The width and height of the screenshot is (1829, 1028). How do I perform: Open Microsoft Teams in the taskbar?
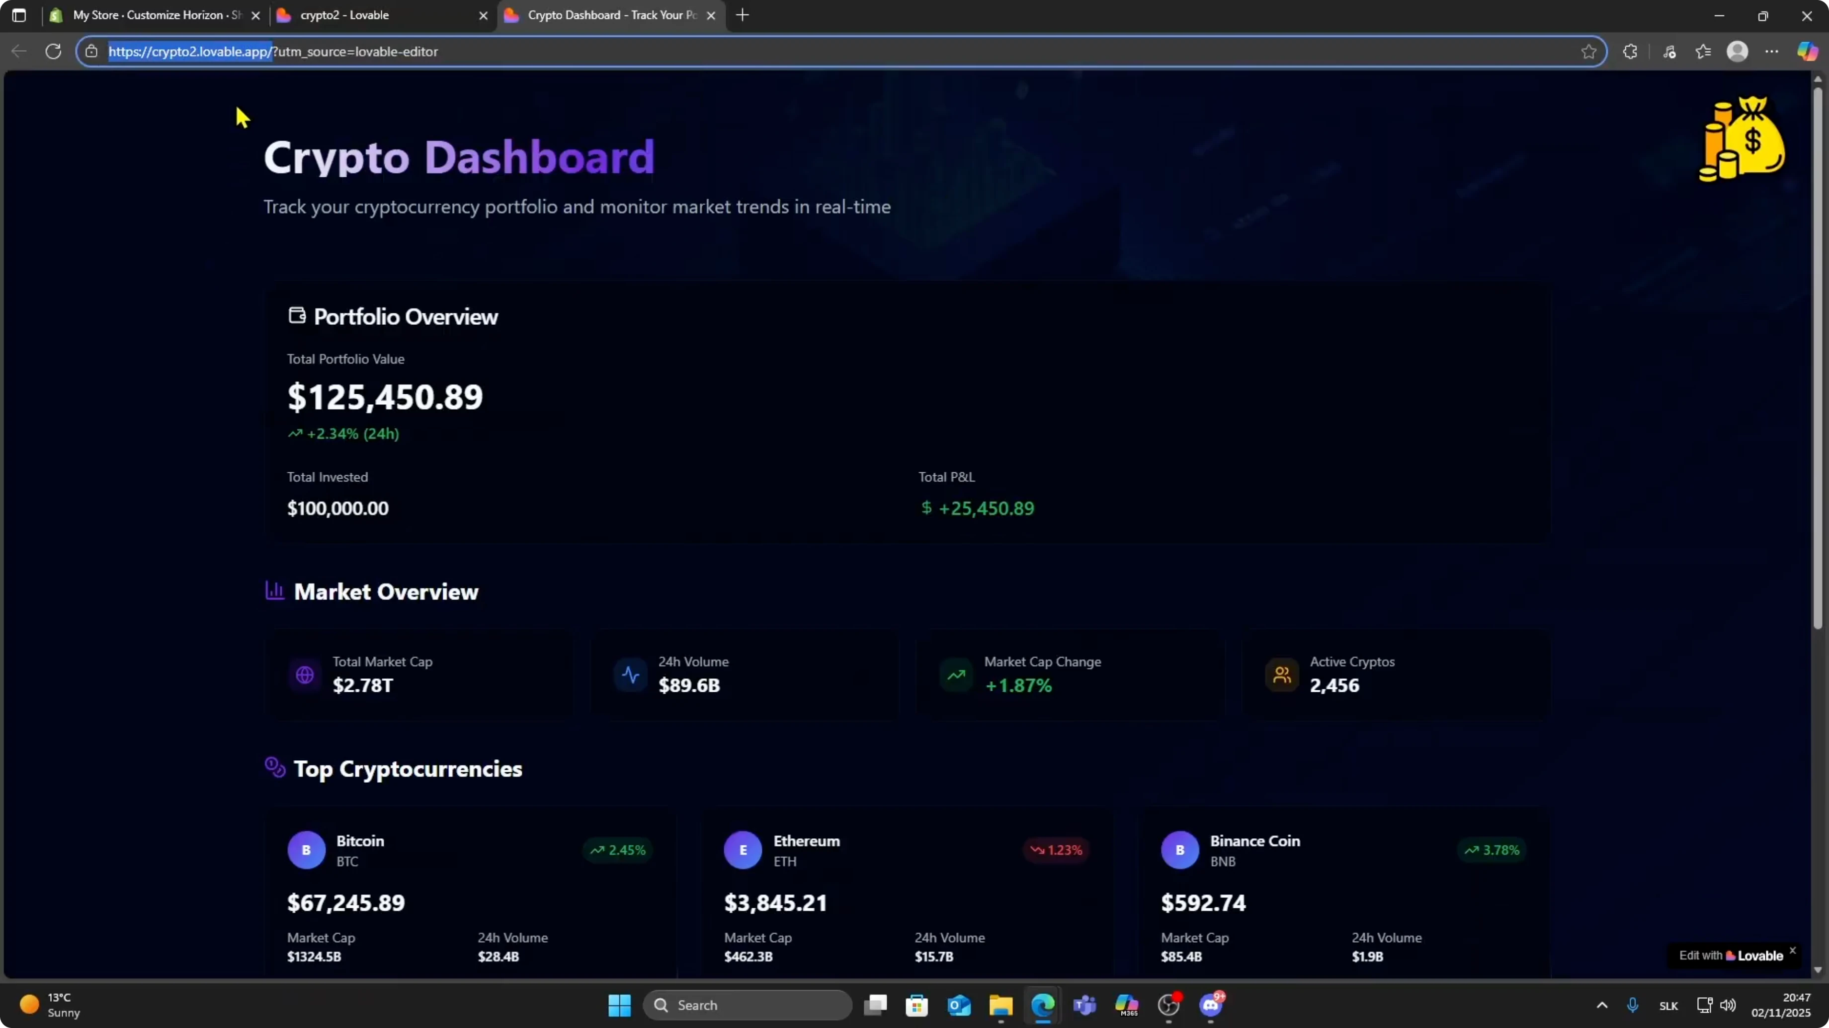click(x=1085, y=1005)
